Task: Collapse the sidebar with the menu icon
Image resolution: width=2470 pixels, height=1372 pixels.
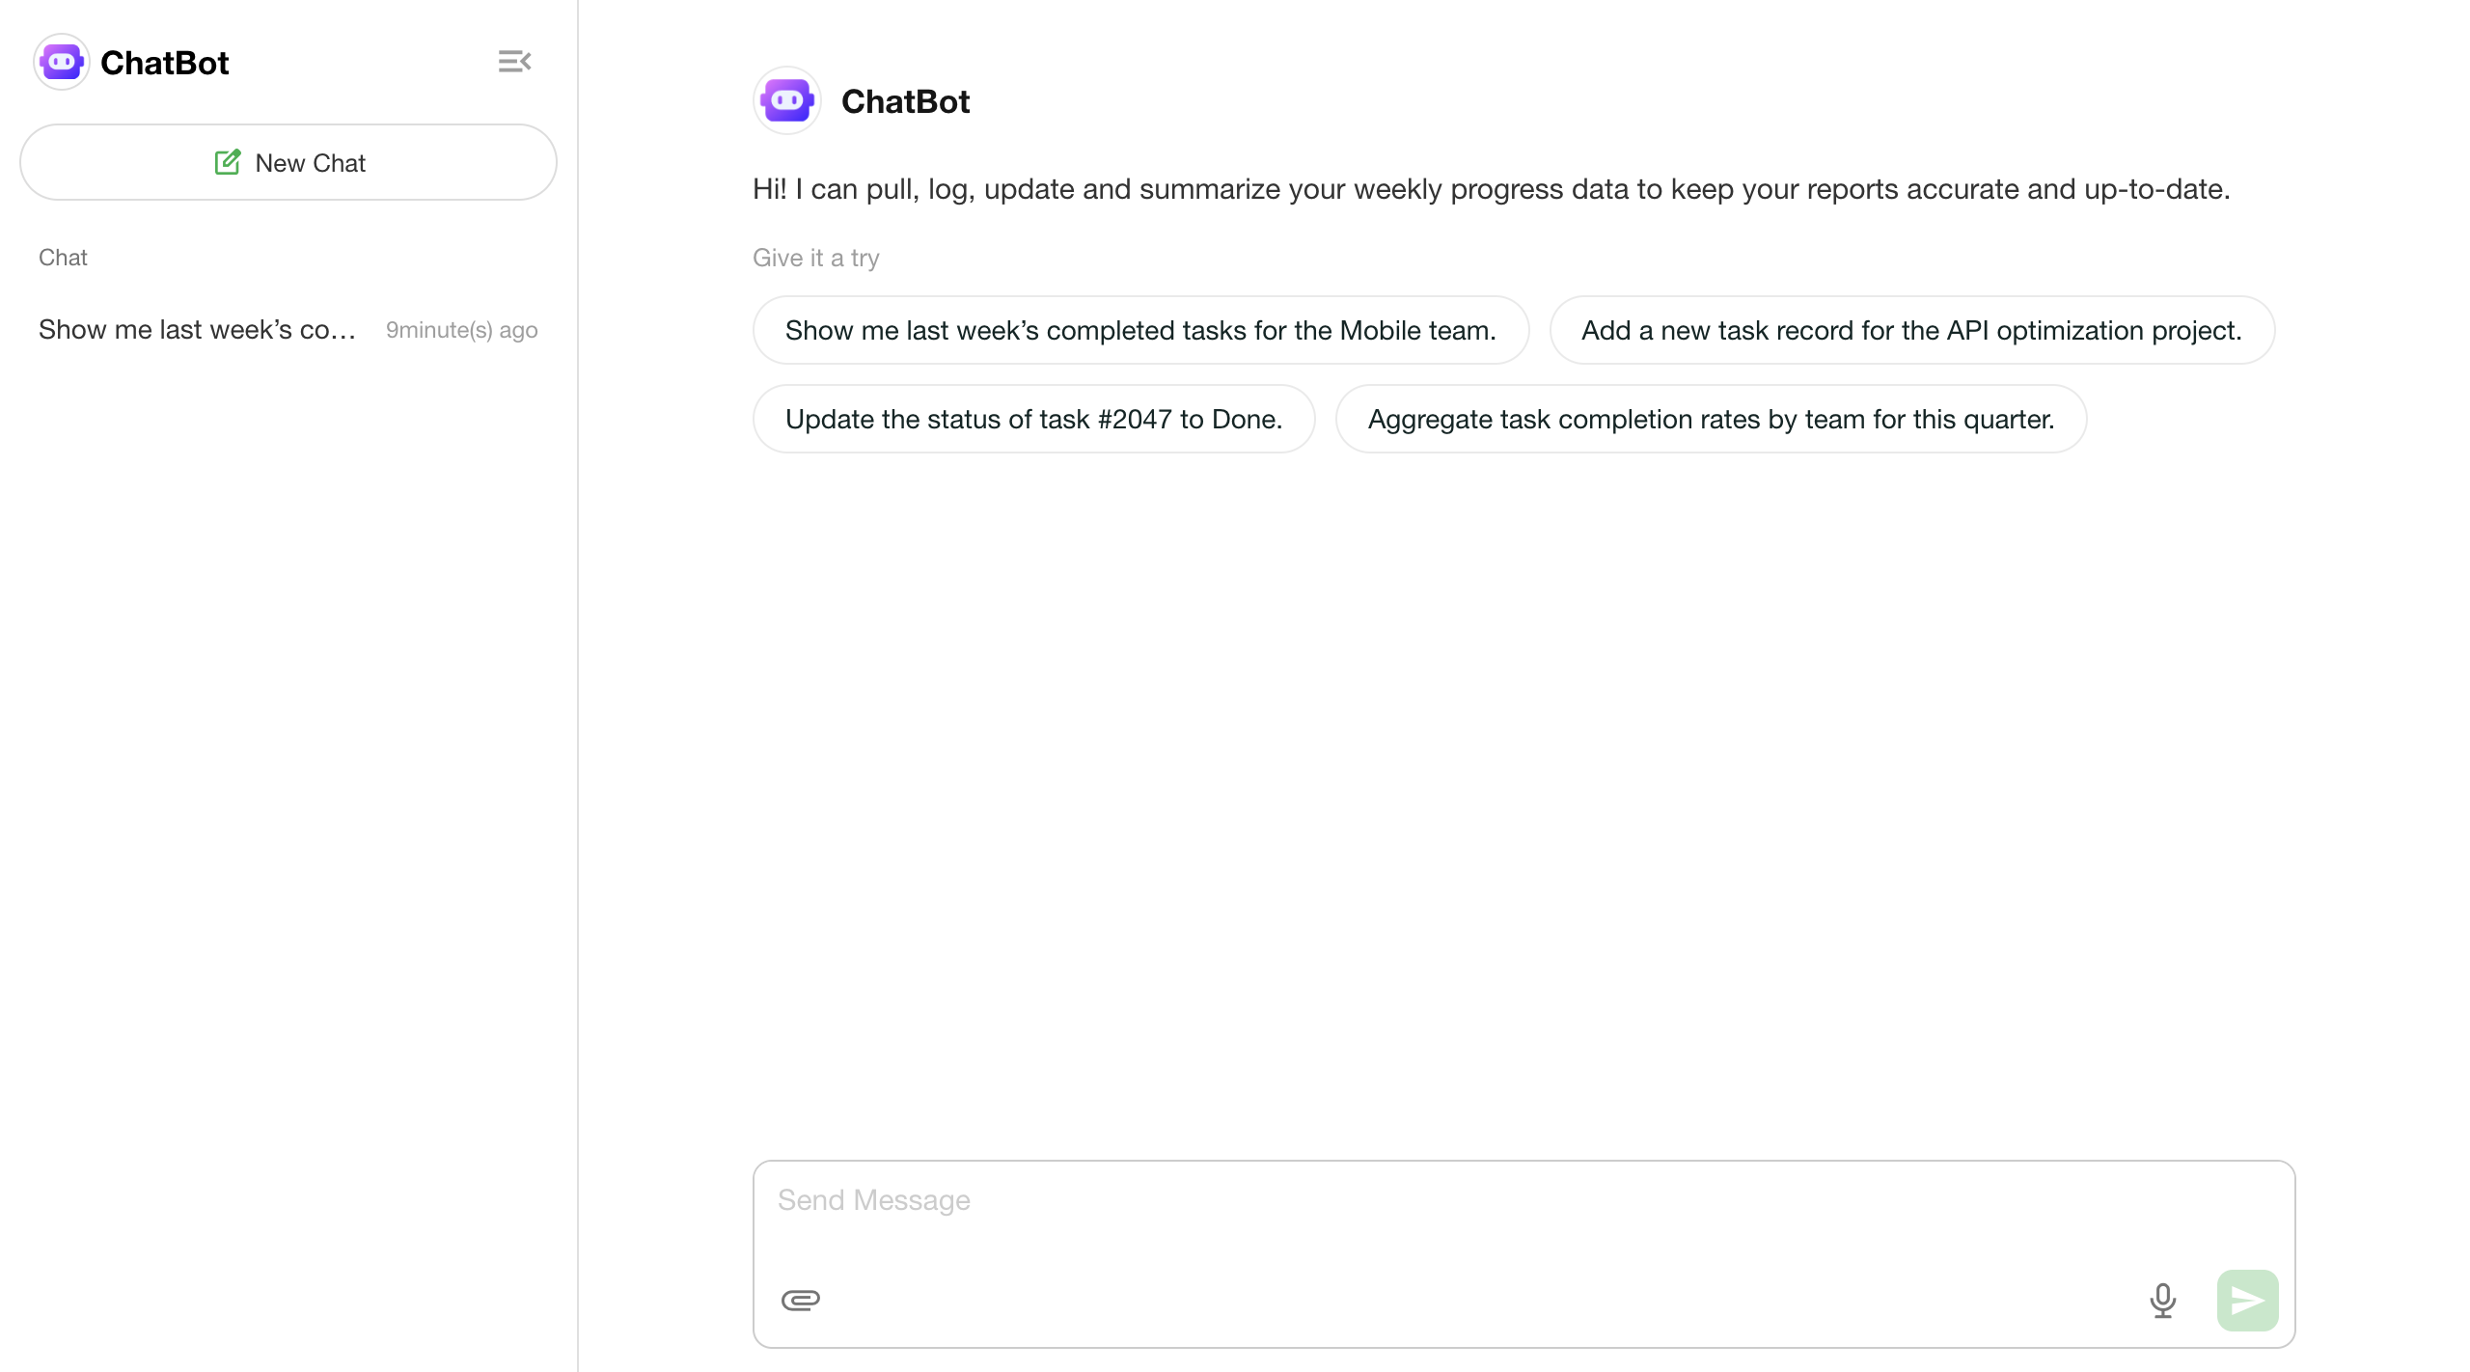Action: pyautogui.click(x=514, y=62)
